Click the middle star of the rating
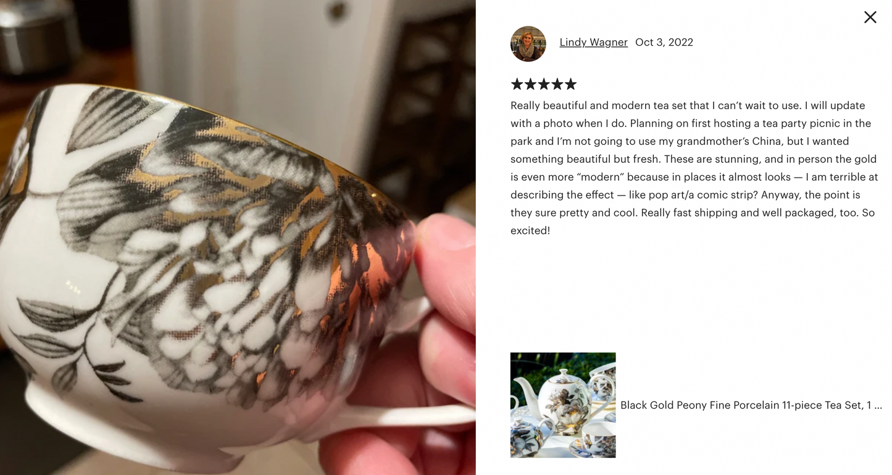The height and width of the screenshot is (475, 892). pos(544,84)
